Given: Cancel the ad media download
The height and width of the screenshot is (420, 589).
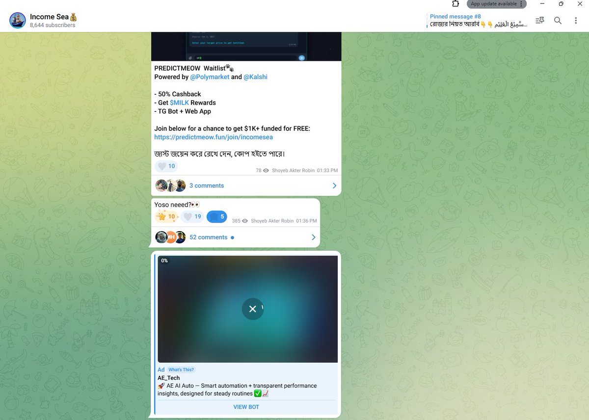Looking at the screenshot, I should tap(252, 309).
